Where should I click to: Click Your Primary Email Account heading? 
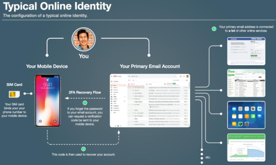(150, 66)
